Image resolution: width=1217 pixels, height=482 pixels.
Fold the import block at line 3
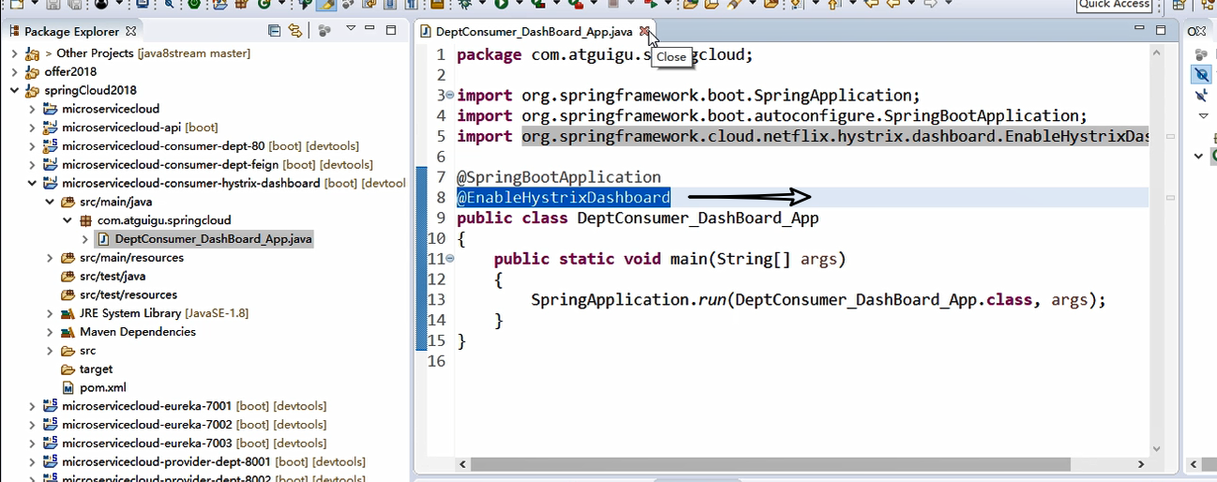click(x=450, y=95)
